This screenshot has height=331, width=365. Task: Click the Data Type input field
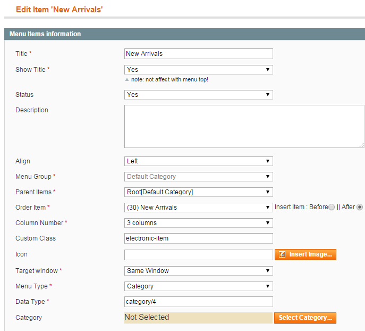click(x=199, y=302)
